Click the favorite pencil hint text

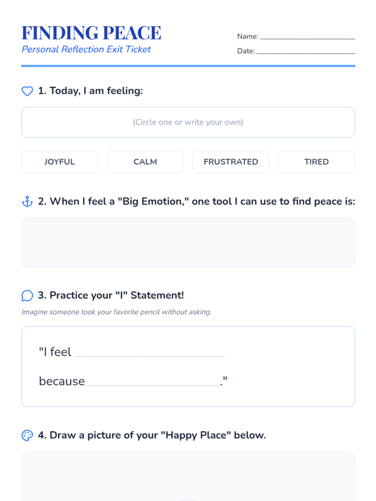116,312
